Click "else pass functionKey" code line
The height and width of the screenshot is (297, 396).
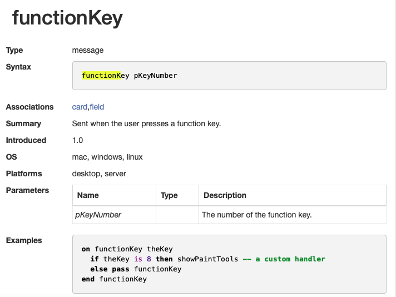[136, 269]
